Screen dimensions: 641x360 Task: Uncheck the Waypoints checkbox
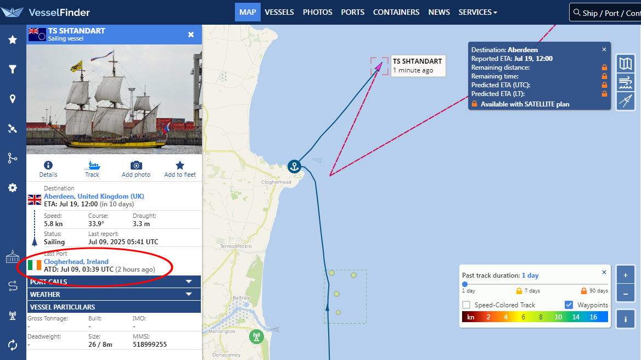coord(569,305)
